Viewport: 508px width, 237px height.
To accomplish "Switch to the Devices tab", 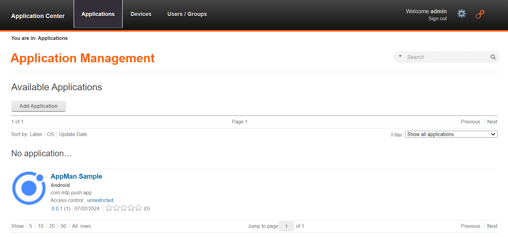I will [x=141, y=14].
